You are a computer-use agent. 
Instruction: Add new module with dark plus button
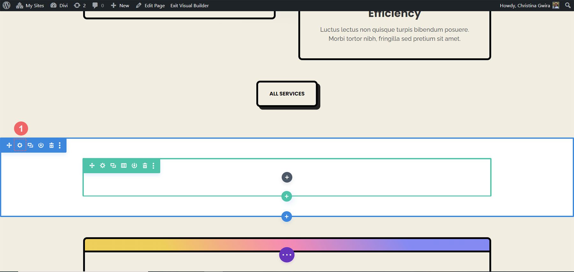point(287,177)
